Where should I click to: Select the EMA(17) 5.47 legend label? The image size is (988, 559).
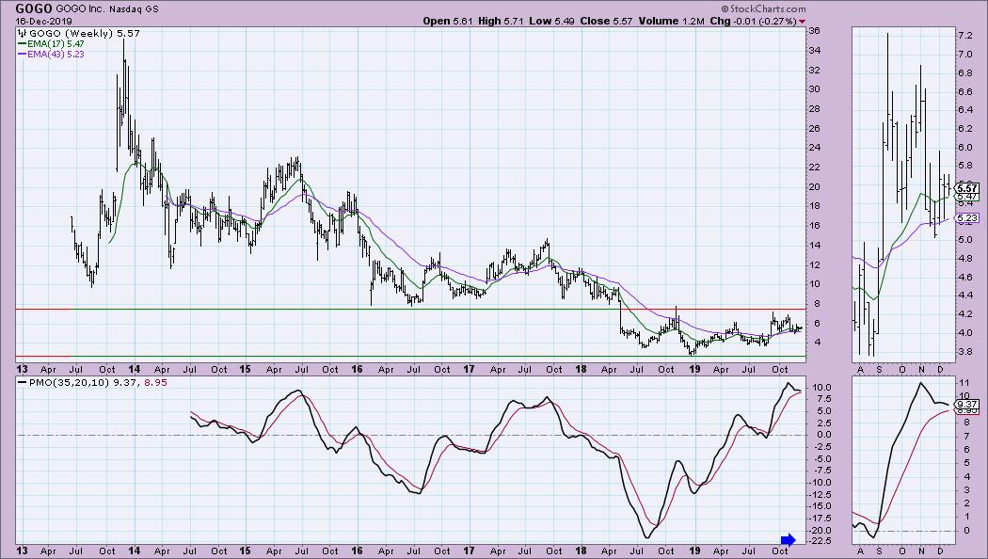coord(56,44)
